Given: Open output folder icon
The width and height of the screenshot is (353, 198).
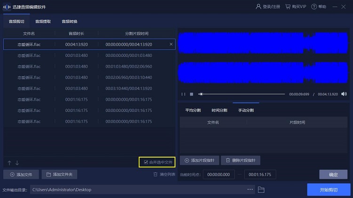Looking at the screenshot, I should click(261, 190).
